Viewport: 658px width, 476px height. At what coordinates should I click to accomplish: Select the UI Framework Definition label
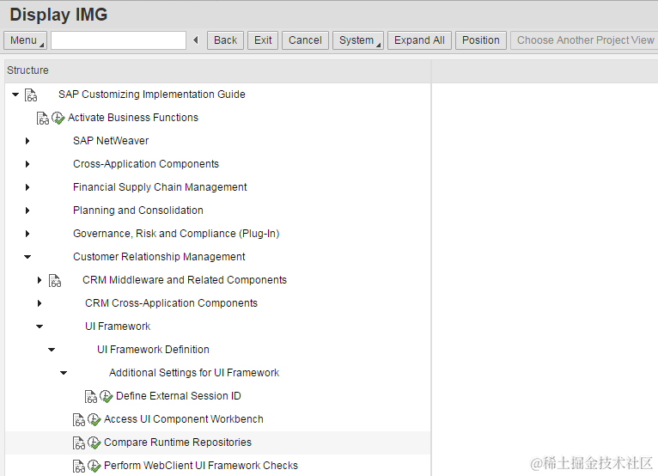point(153,349)
